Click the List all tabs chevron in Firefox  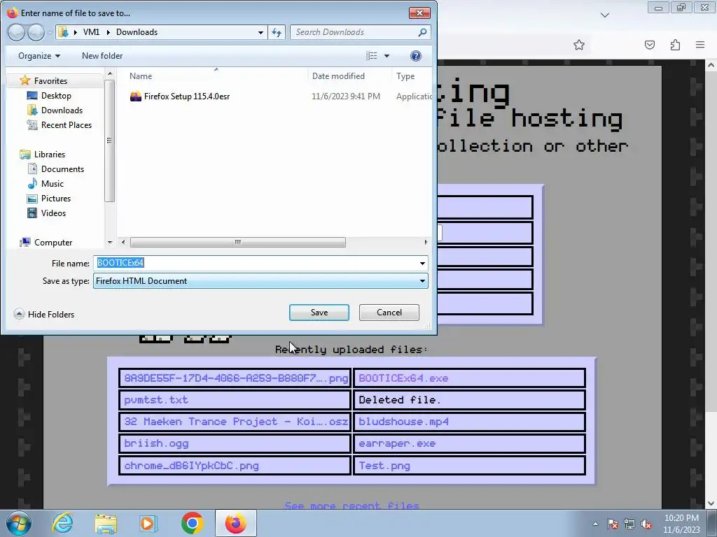[x=605, y=15]
